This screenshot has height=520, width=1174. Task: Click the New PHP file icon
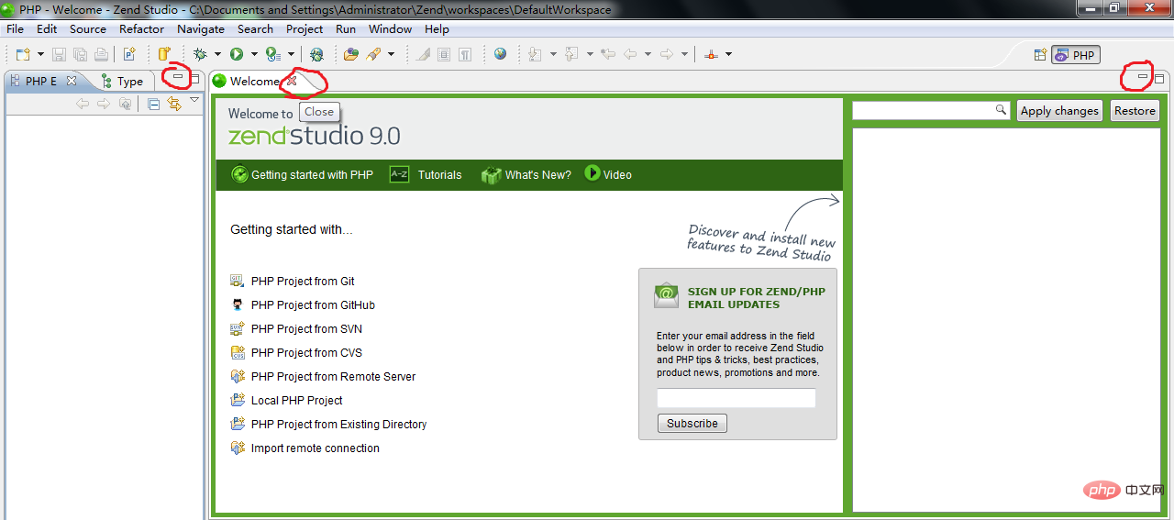click(x=129, y=55)
